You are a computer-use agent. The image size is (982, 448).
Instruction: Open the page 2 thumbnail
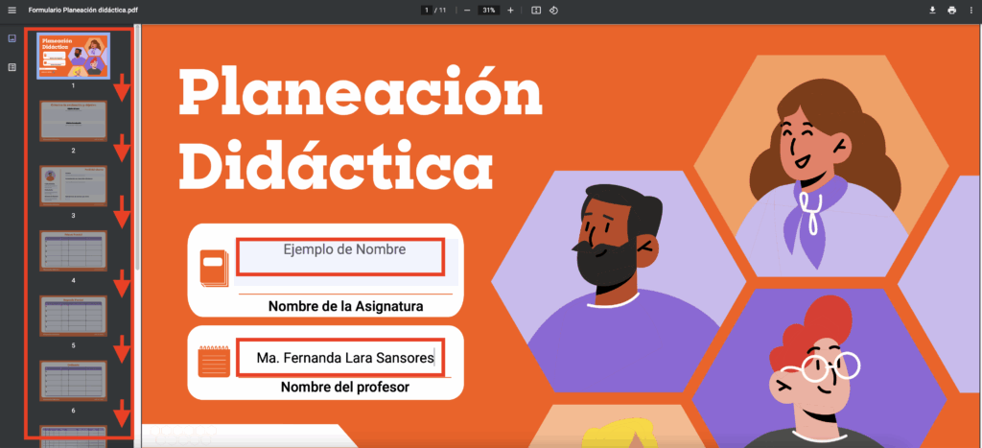pyautogui.click(x=74, y=121)
